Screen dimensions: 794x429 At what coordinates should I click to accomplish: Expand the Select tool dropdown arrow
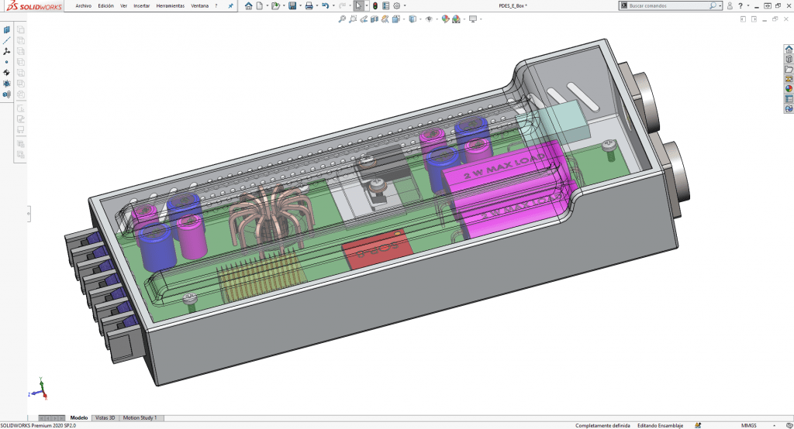[367, 6]
